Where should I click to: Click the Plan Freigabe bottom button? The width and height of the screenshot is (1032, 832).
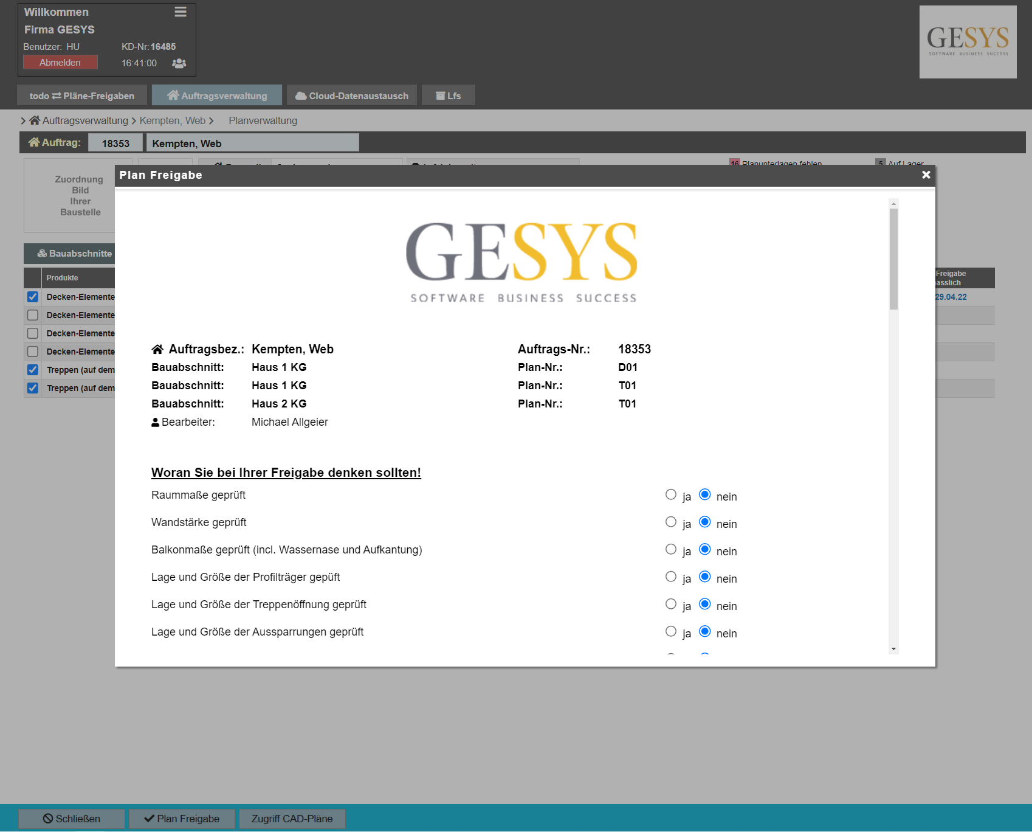pos(182,819)
